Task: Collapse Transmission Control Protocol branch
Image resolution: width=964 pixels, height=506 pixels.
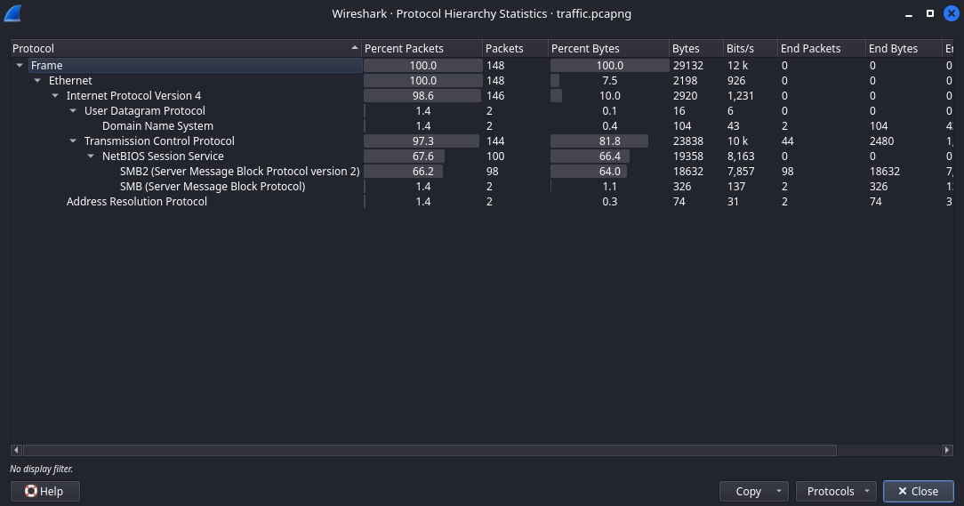Action: (73, 141)
